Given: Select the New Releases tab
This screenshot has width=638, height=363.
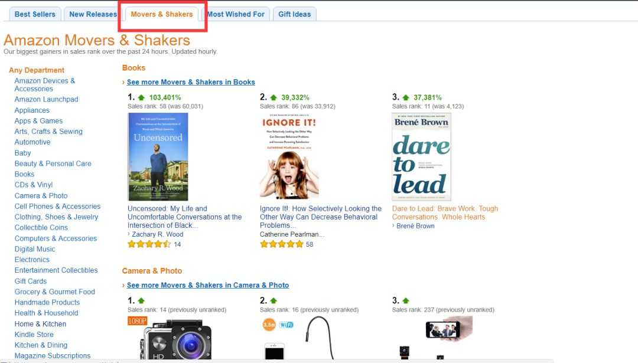Looking at the screenshot, I should coord(93,14).
